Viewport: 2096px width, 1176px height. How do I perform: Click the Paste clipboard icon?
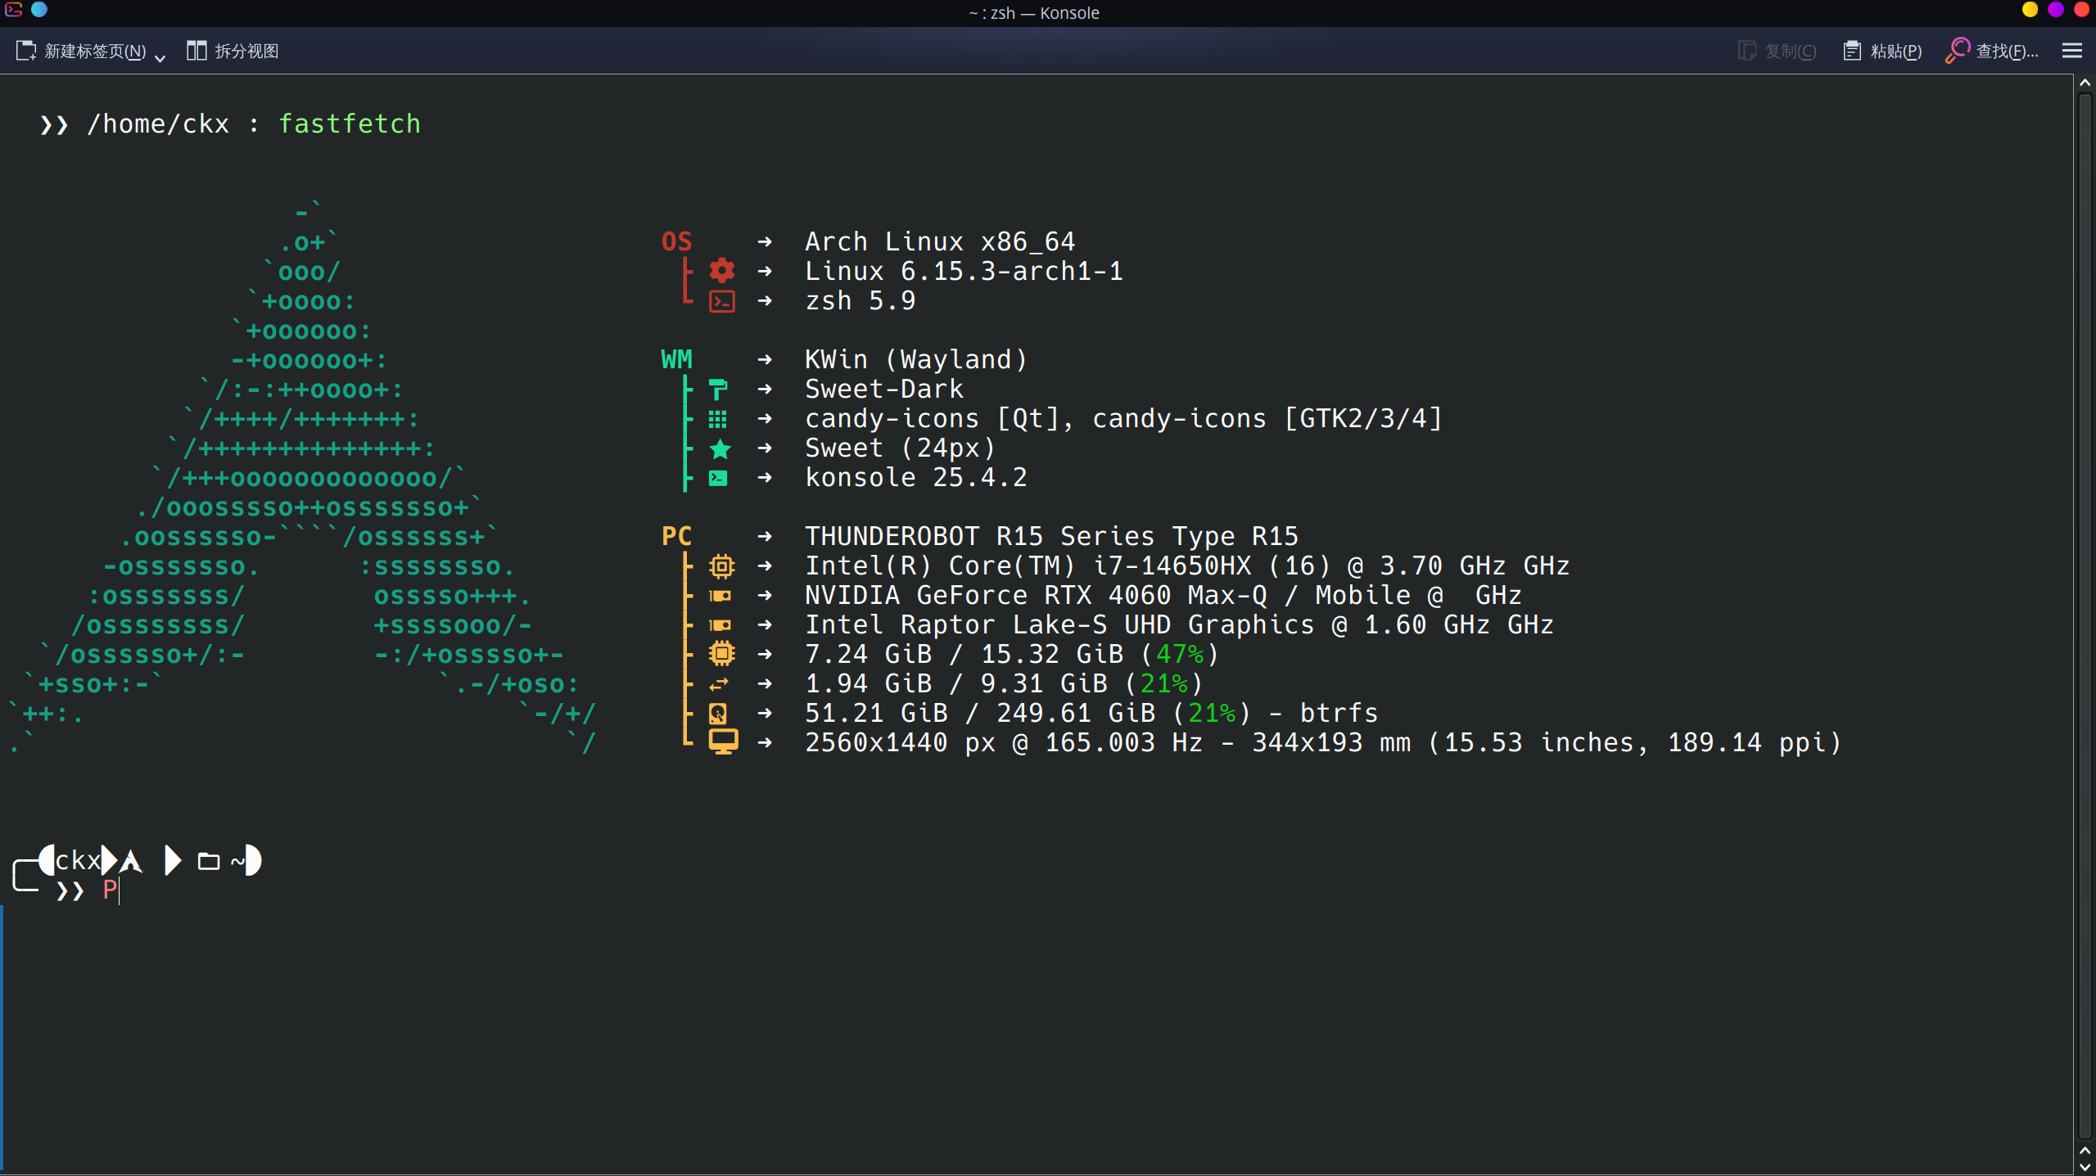click(x=1852, y=51)
